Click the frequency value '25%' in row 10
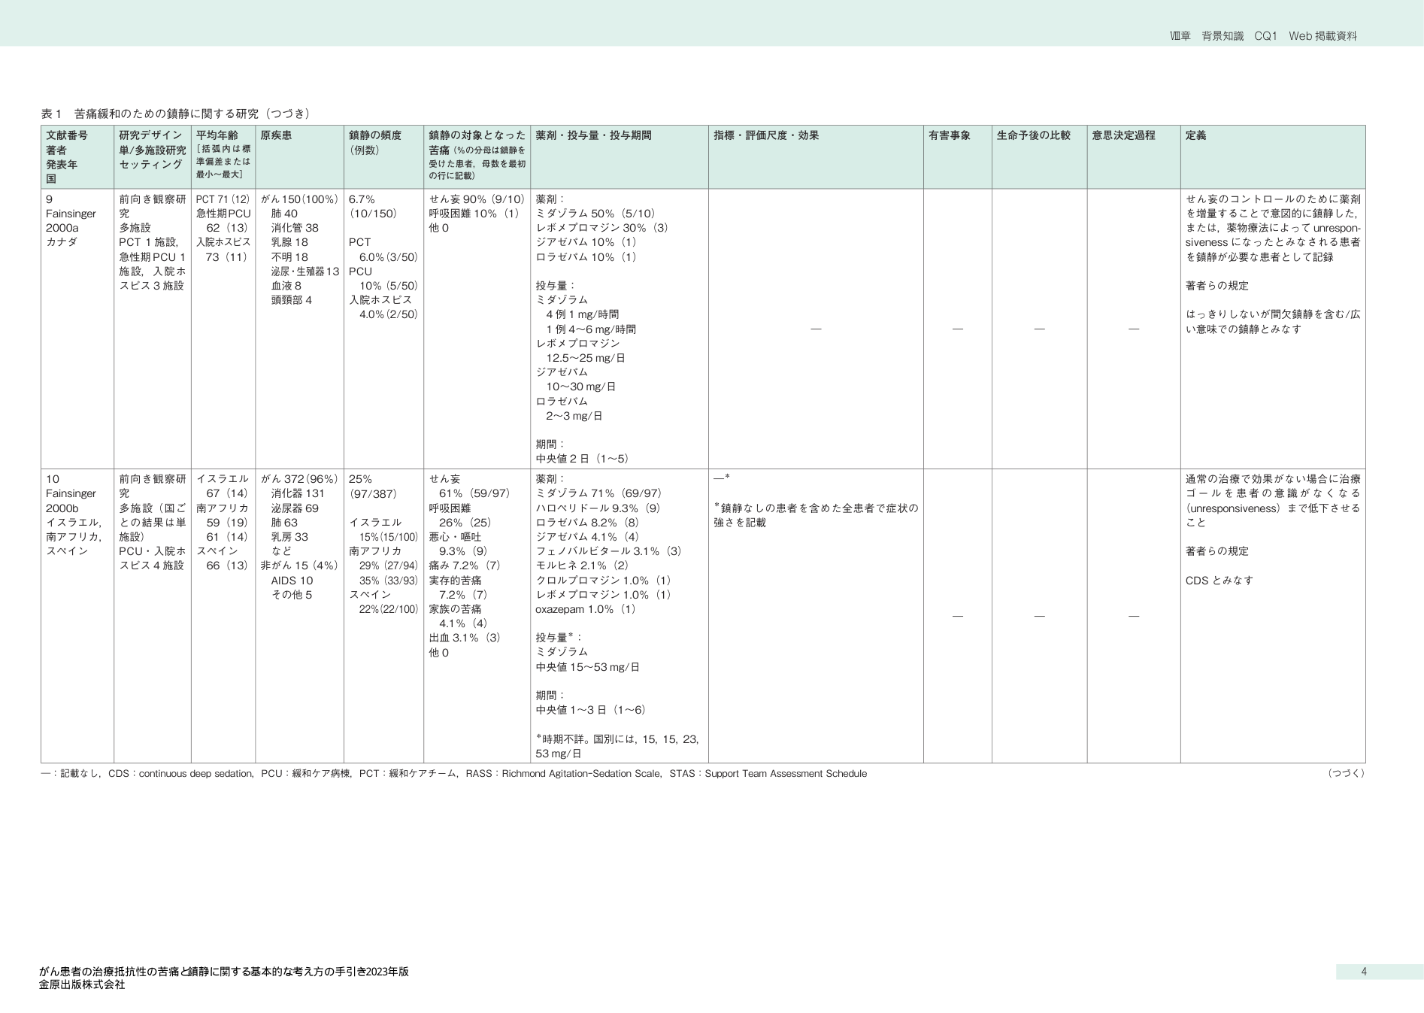Screen dimensions: 1424x1013 click(x=360, y=479)
